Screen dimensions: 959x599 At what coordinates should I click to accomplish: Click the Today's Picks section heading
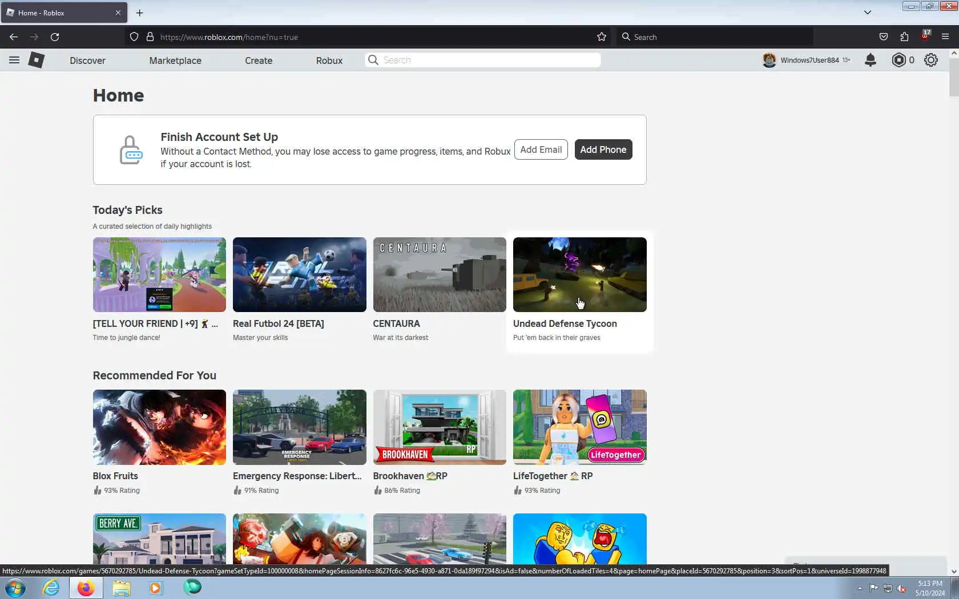127,210
